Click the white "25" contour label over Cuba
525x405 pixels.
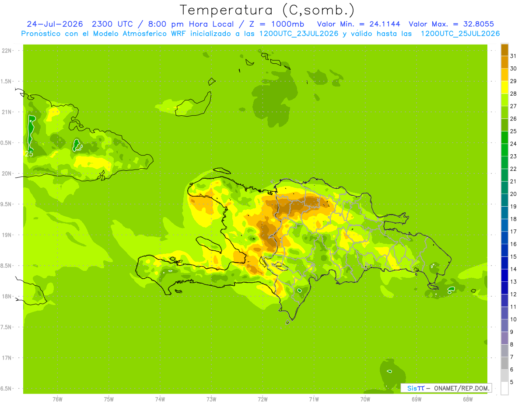[29, 154]
